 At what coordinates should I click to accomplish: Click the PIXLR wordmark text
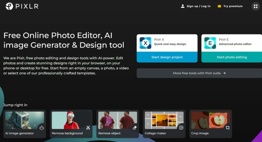(x=27, y=6)
